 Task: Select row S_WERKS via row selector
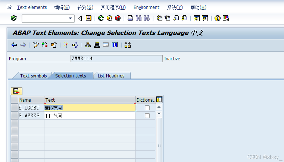coord(15,115)
